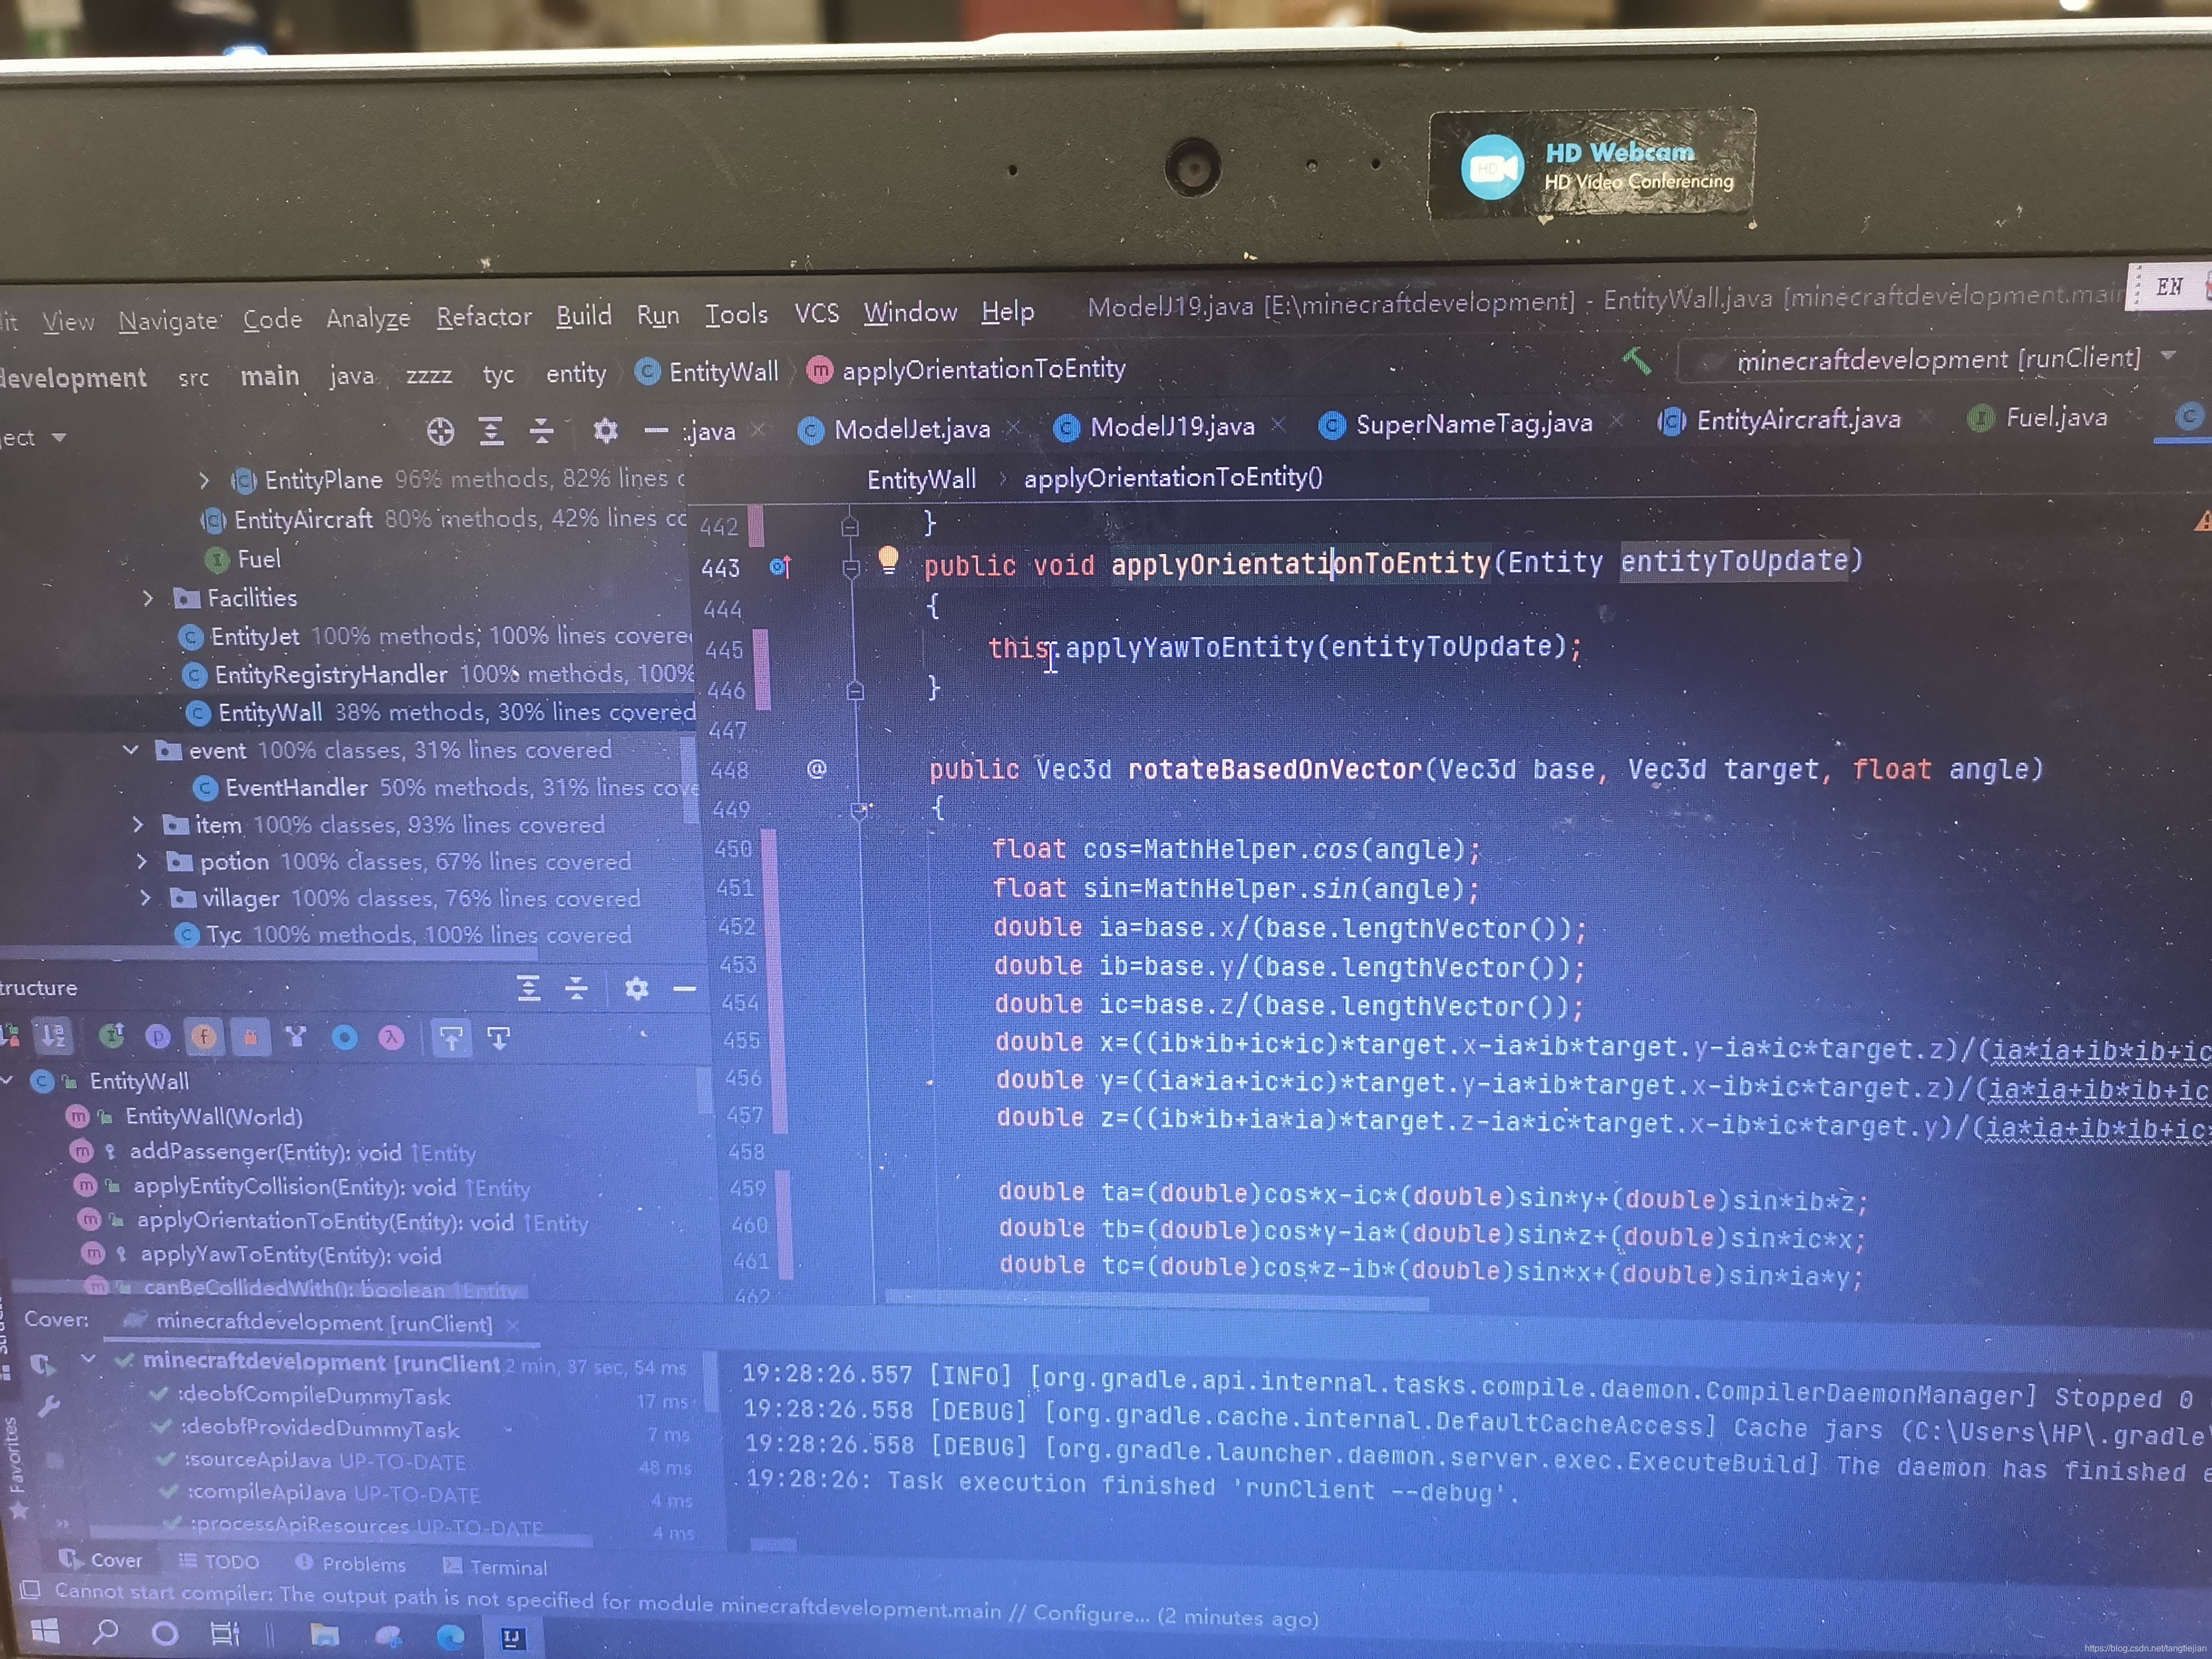This screenshot has width=2212, height=1659.
Task: Click the override gutter icon on line 443
Action: (781, 567)
